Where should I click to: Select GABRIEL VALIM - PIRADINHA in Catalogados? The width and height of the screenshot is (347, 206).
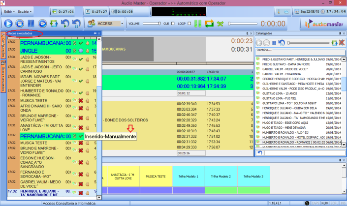[x=298, y=74]
